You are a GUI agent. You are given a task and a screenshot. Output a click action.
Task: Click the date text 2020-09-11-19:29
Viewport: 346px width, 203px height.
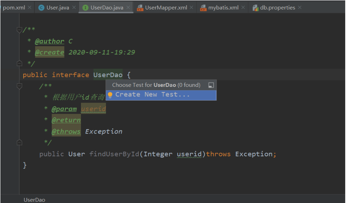[x=102, y=52]
